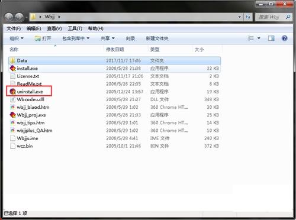This screenshot has height=220, width=296.
Task: Go back with the Back arrow button
Action: [x=9, y=17]
